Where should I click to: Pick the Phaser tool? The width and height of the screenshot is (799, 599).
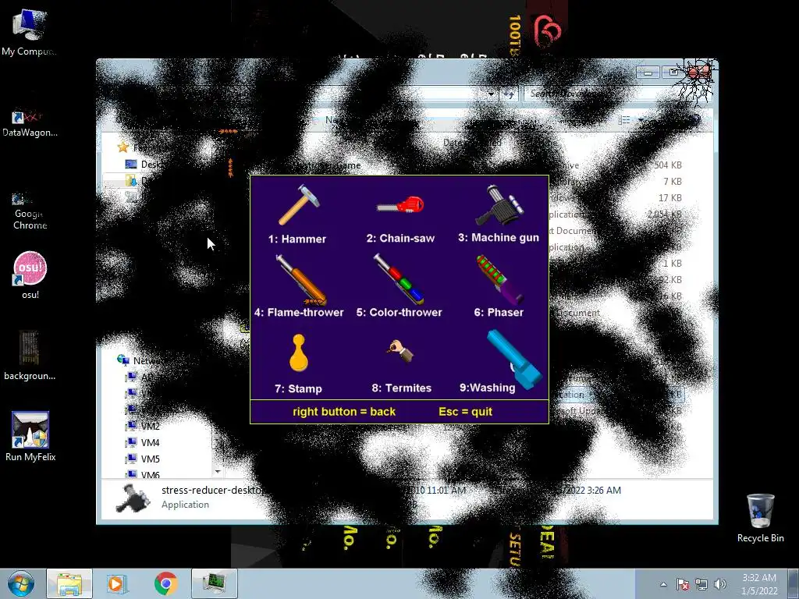(x=499, y=287)
